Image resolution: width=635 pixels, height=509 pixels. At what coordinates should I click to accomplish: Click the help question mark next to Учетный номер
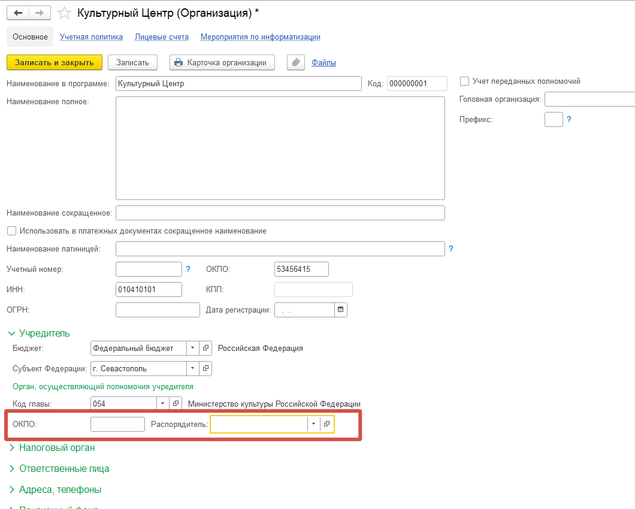188,269
